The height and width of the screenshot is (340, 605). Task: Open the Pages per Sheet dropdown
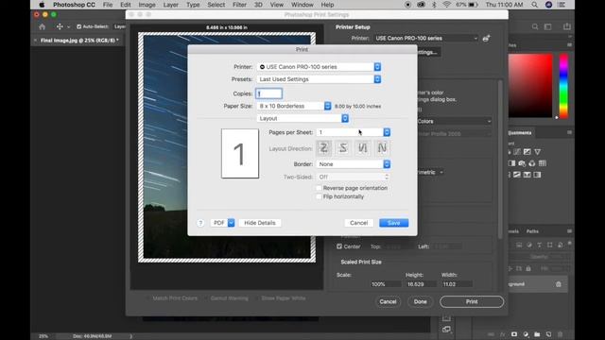click(354, 132)
